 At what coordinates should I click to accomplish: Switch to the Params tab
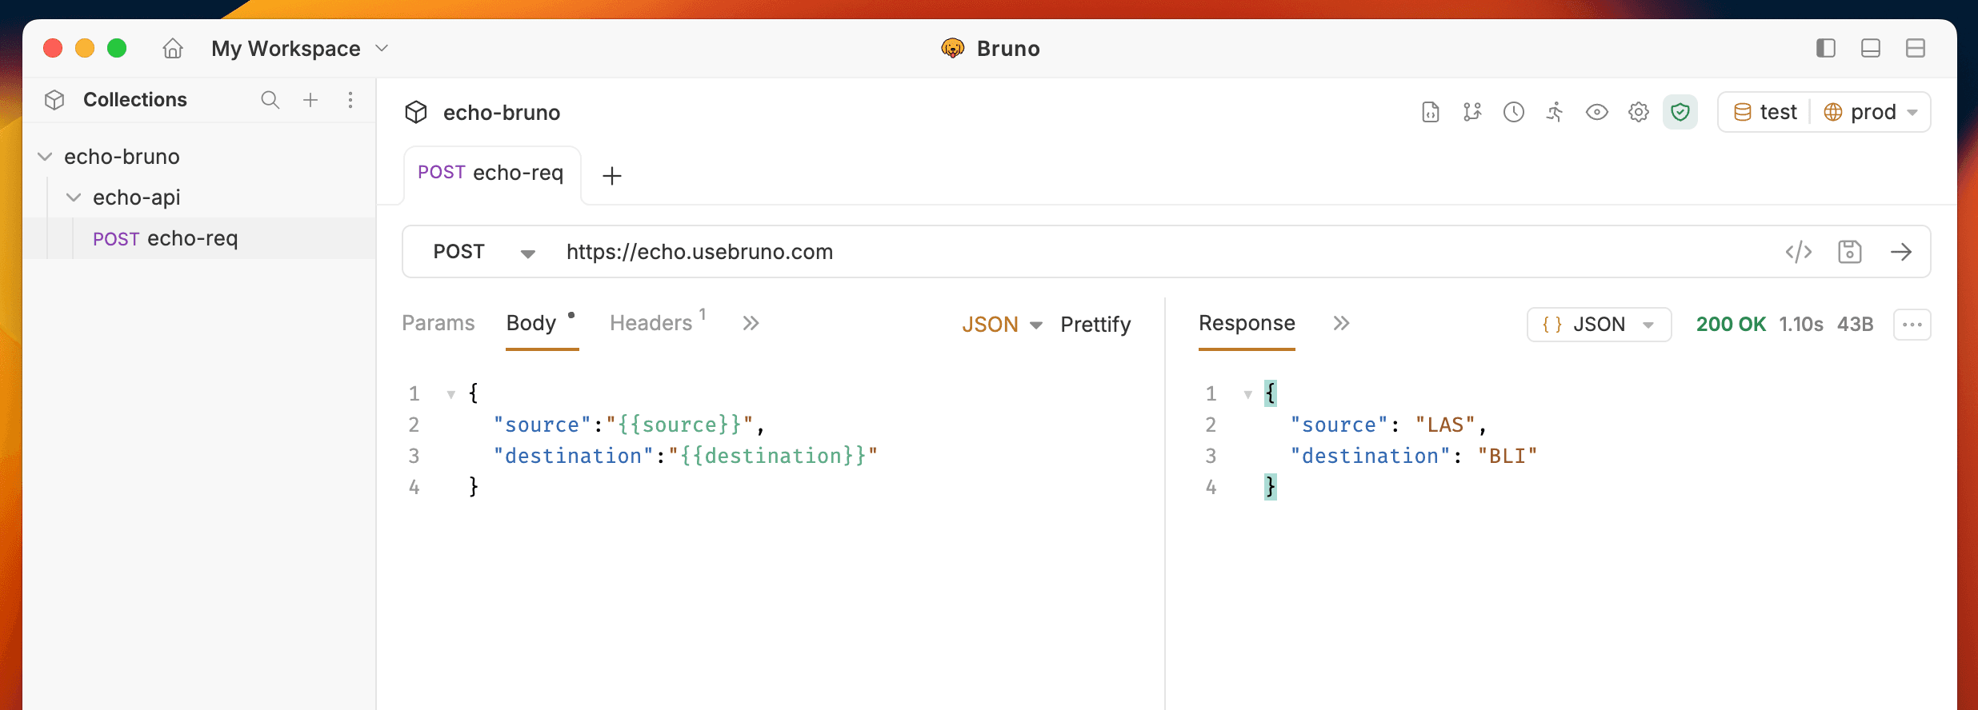click(438, 323)
